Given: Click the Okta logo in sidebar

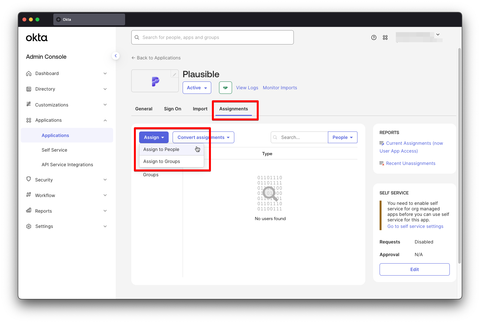Looking at the screenshot, I should point(37,38).
